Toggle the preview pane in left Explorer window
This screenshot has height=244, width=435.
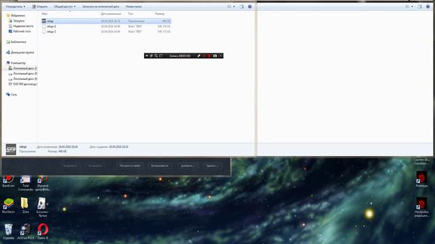242,6
